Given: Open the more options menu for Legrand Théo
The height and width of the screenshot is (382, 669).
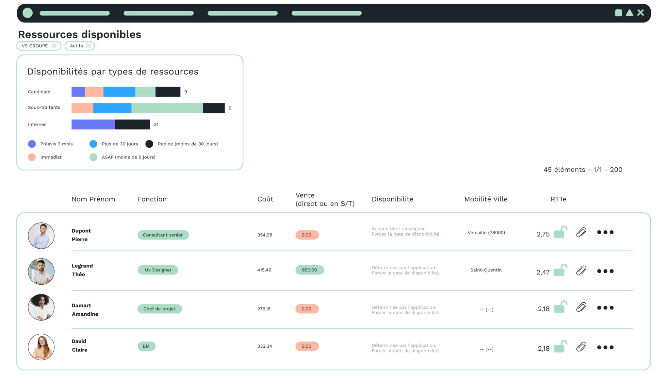Looking at the screenshot, I should click(x=605, y=271).
